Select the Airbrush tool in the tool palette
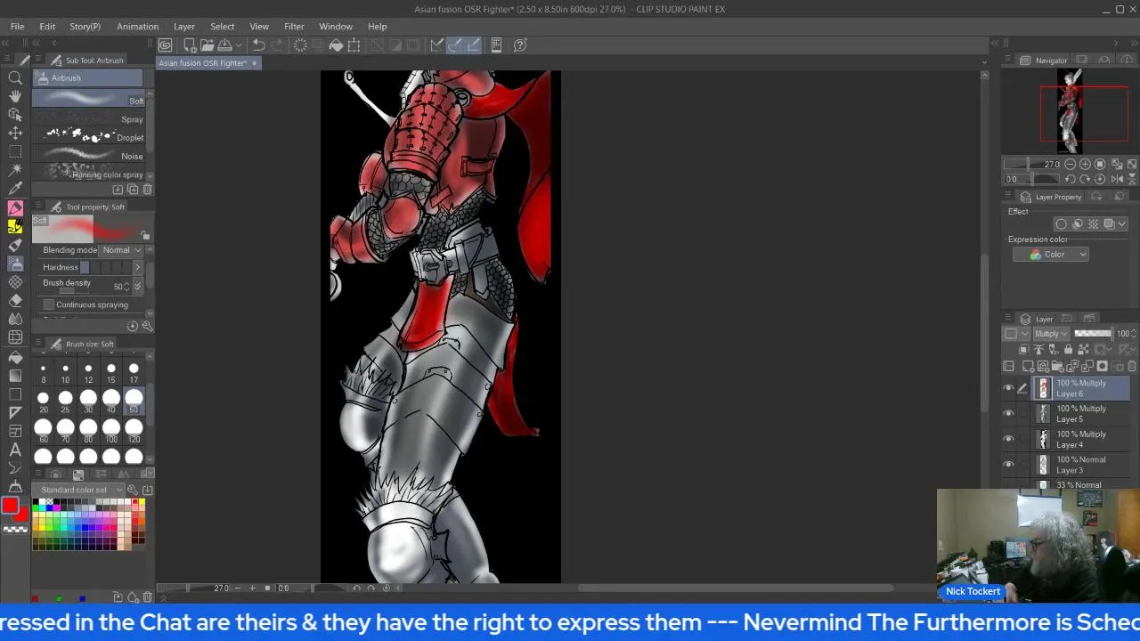 pos(15,264)
